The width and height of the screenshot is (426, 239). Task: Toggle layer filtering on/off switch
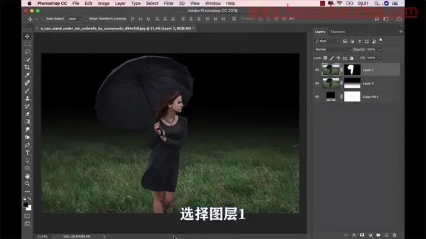click(x=381, y=40)
